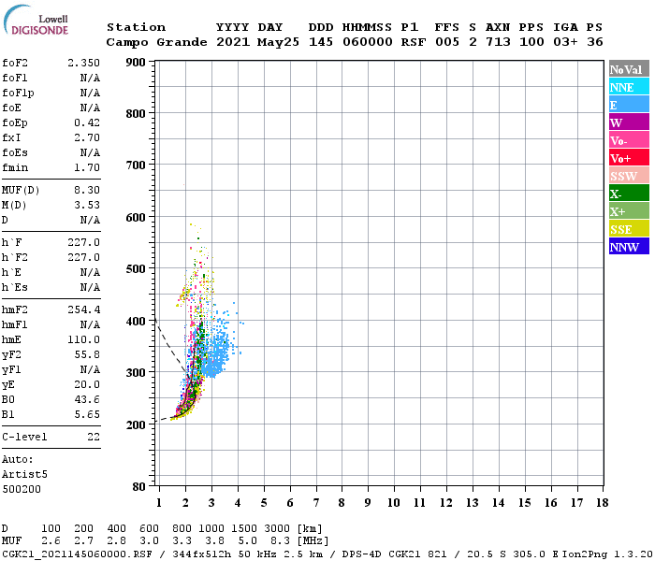Image resolution: width=655 pixels, height=561 pixels.
Task: Click the W purple legend swatch
Action: (629, 122)
